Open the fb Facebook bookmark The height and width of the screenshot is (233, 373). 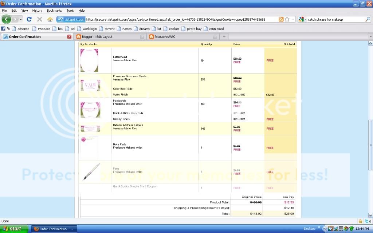click(5, 29)
